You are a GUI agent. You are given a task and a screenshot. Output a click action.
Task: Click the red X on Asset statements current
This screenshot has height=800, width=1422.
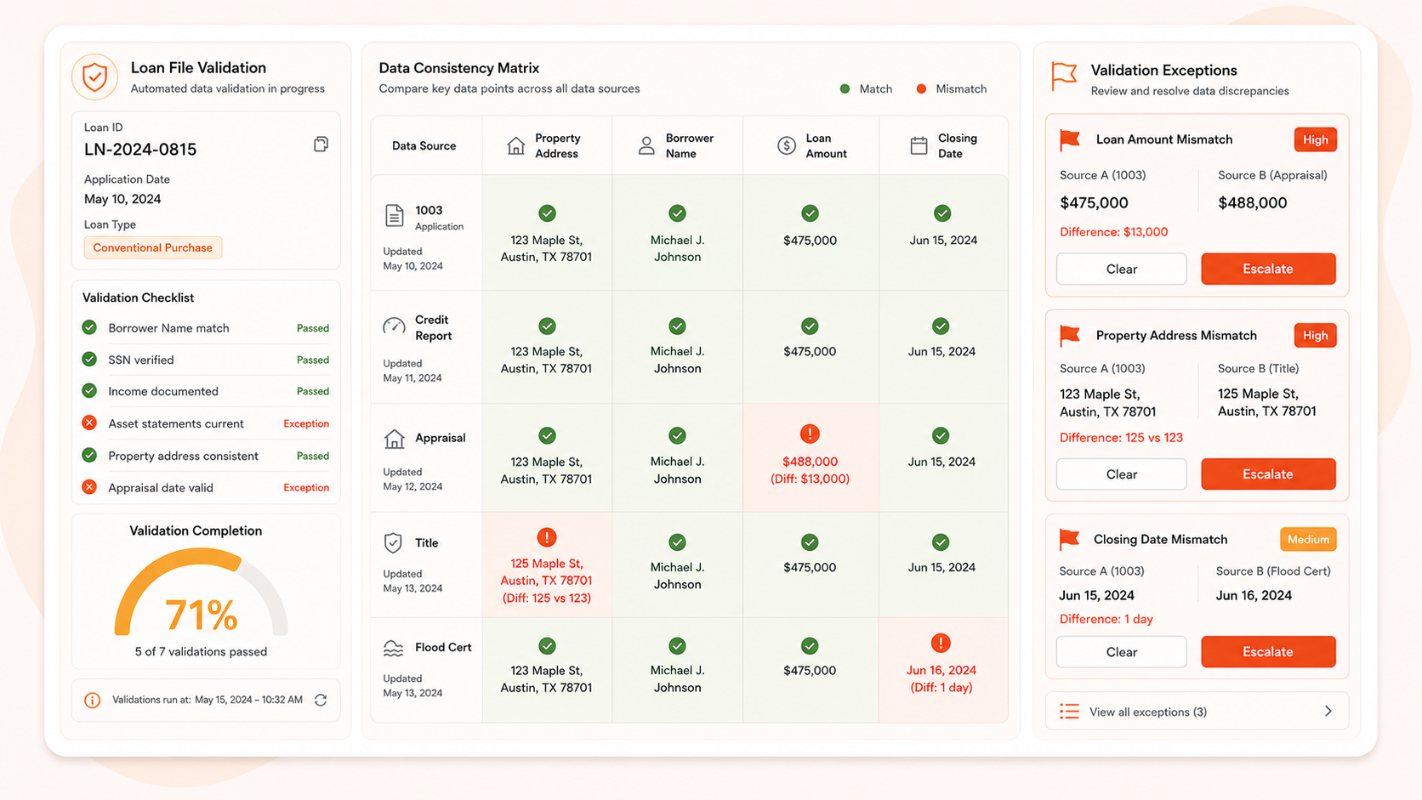(x=89, y=423)
